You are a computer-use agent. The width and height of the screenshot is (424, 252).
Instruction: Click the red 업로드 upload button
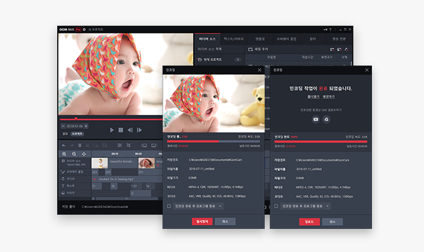click(x=310, y=222)
